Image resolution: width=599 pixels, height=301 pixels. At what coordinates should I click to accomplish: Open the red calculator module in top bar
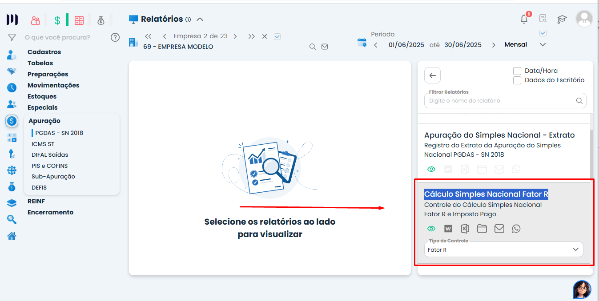[x=79, y=20]
